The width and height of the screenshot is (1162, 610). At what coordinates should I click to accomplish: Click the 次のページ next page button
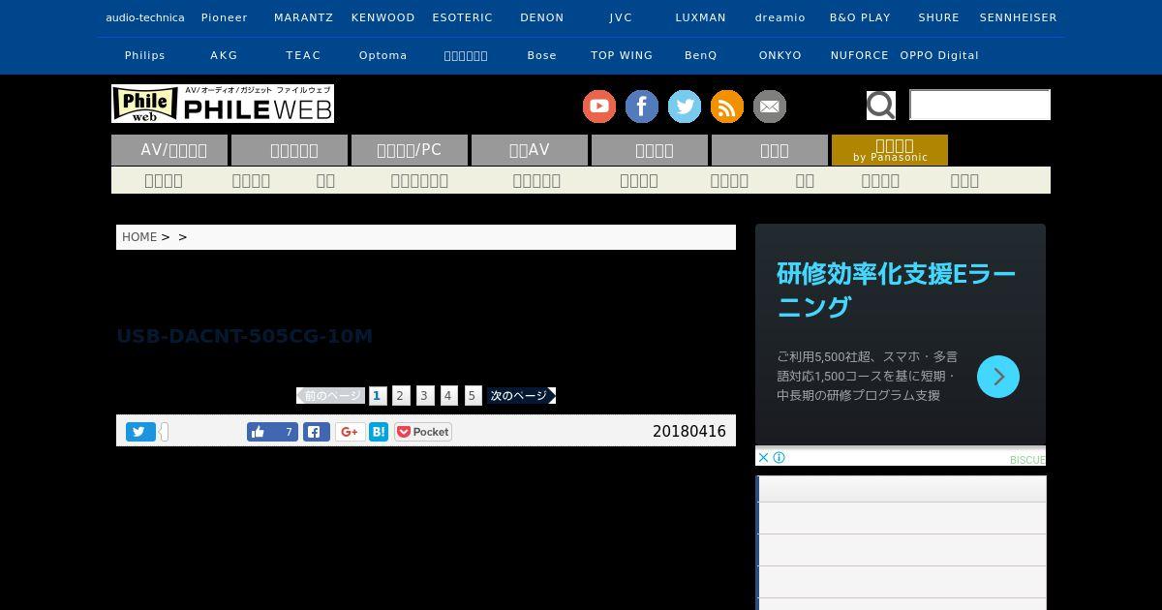[x=522, y=395]
